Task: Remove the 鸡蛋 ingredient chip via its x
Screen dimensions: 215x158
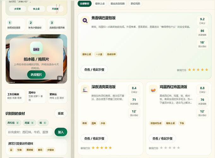Action: pyautogui.click(x=32, y=123)
